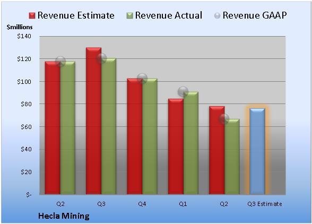The width and height of the screenshot is (312, 224).
Task: Click the '$-' zero axis value
Action: pos(29,194)
